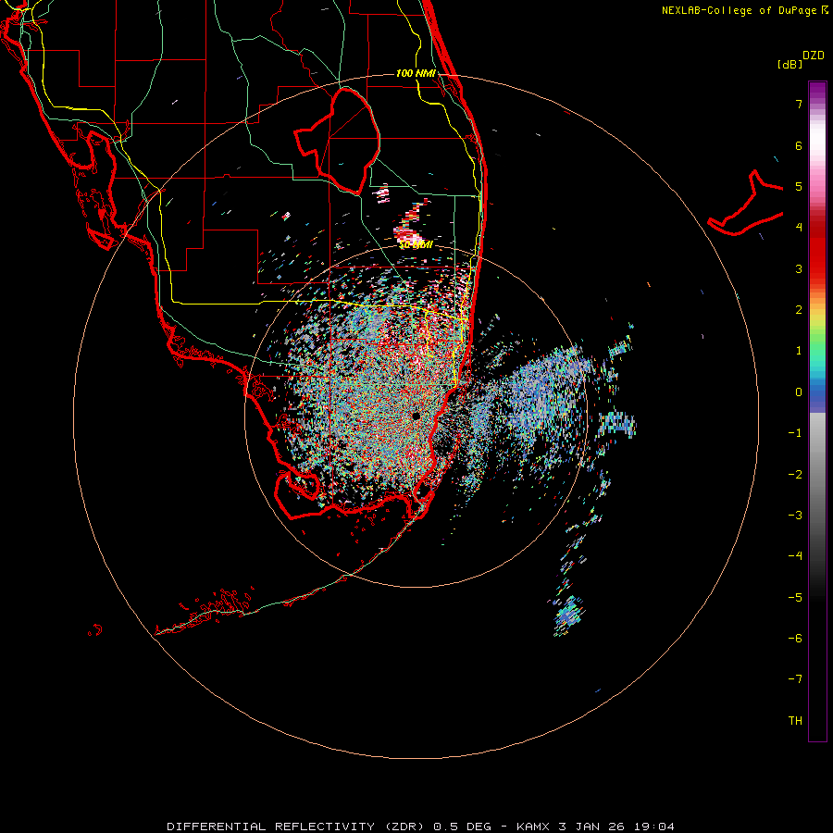Click the 1 value on the color scale
The width and height of the screenshot is (833, 833).
(x=799, y=351)
